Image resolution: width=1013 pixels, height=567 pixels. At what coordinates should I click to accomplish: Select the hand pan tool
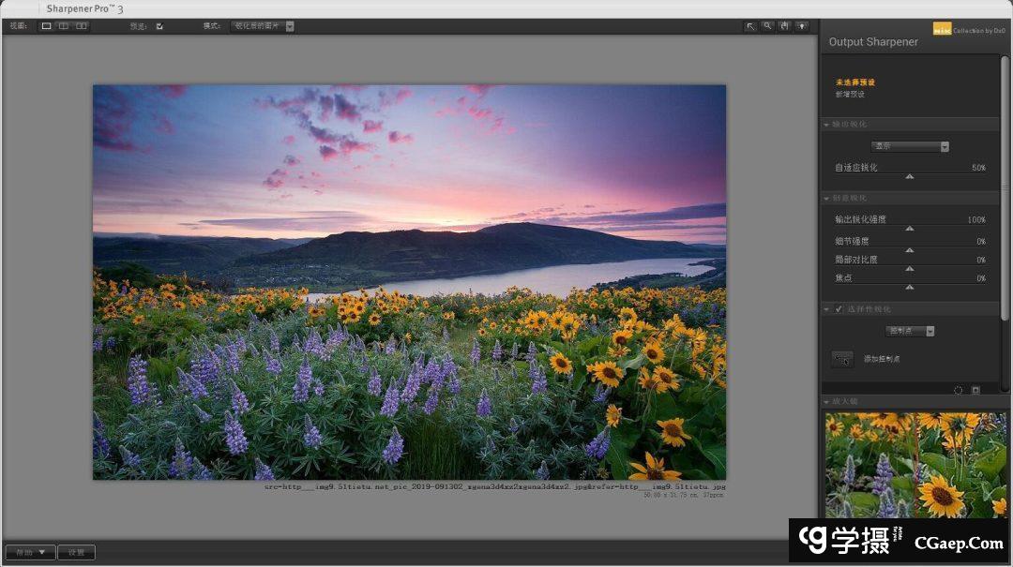[784, 26]
